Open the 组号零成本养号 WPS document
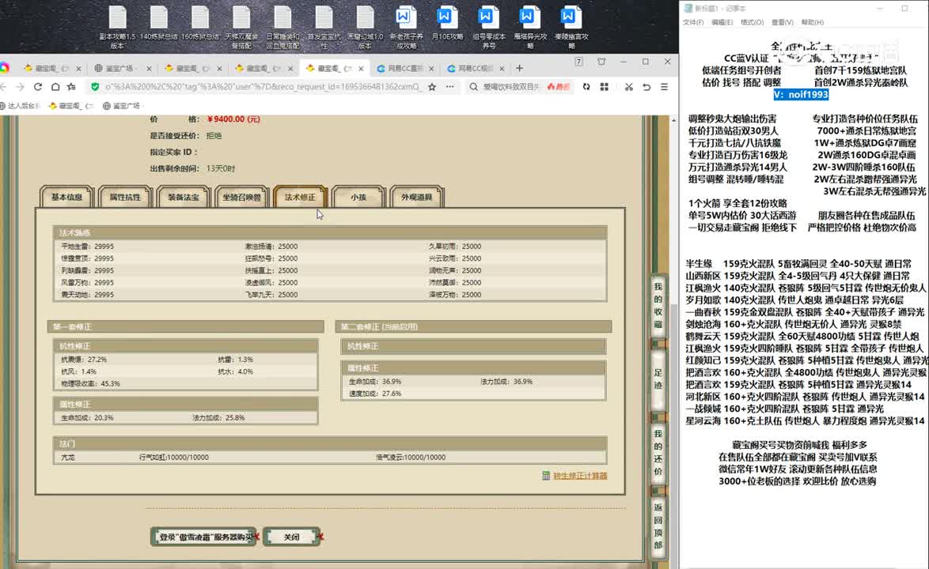The image size is (929, 569). pyautogui.click(x=489, y=27)
